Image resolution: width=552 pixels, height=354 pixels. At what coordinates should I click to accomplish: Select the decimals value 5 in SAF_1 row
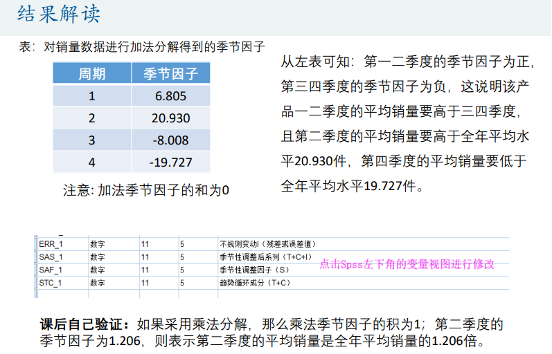(x=182, y=270)
